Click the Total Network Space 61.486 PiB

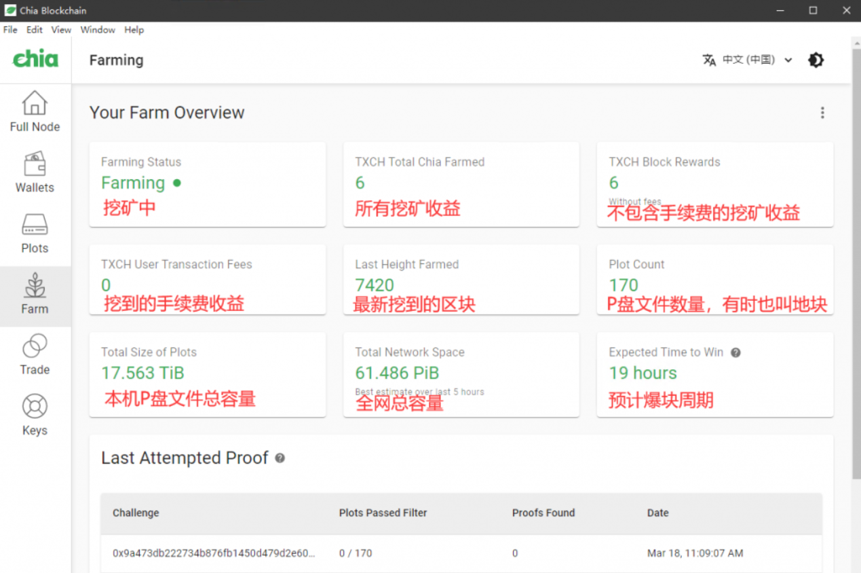pos(397,373)
